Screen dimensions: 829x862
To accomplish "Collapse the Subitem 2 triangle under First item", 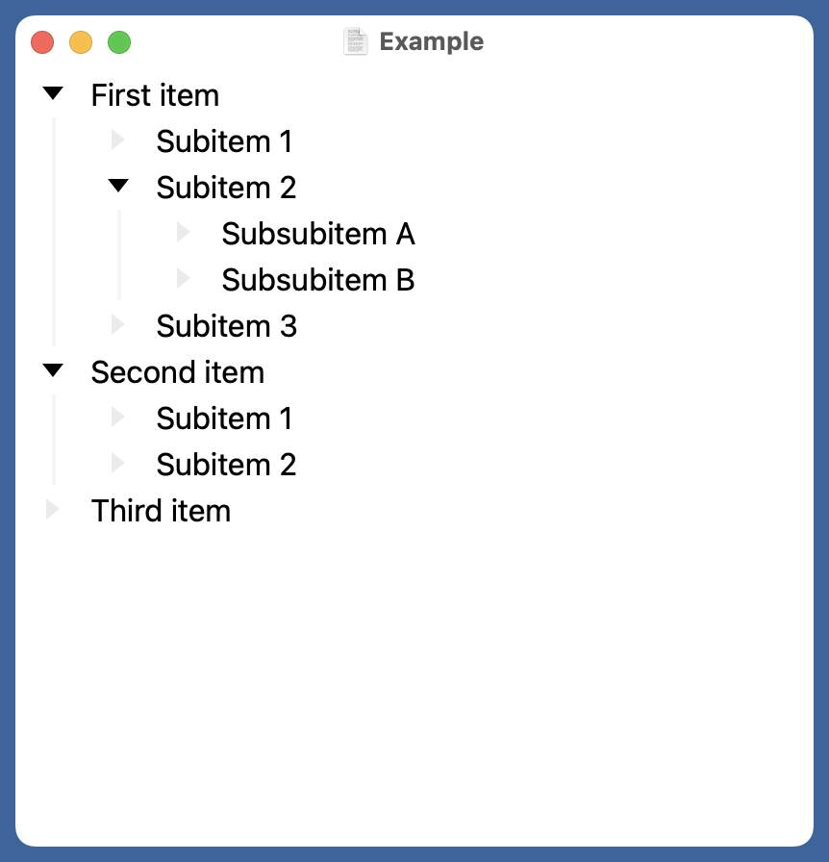I will 118,186.
